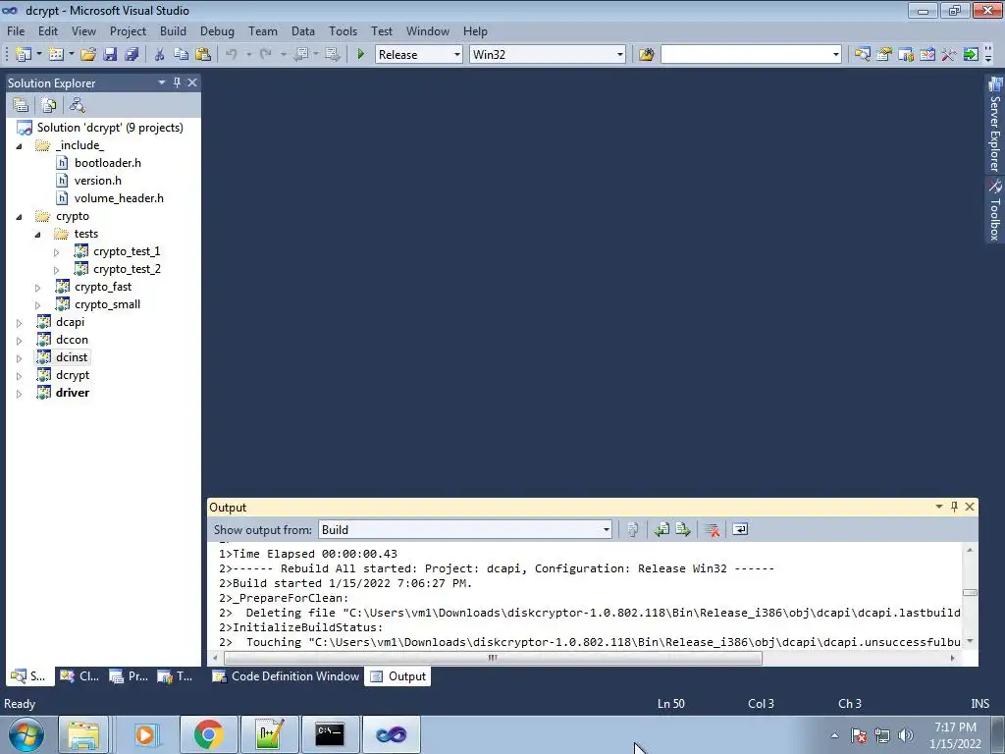Click the Open File folder icon
This screenshot has width=1005, height=754.
pos(87,55)
